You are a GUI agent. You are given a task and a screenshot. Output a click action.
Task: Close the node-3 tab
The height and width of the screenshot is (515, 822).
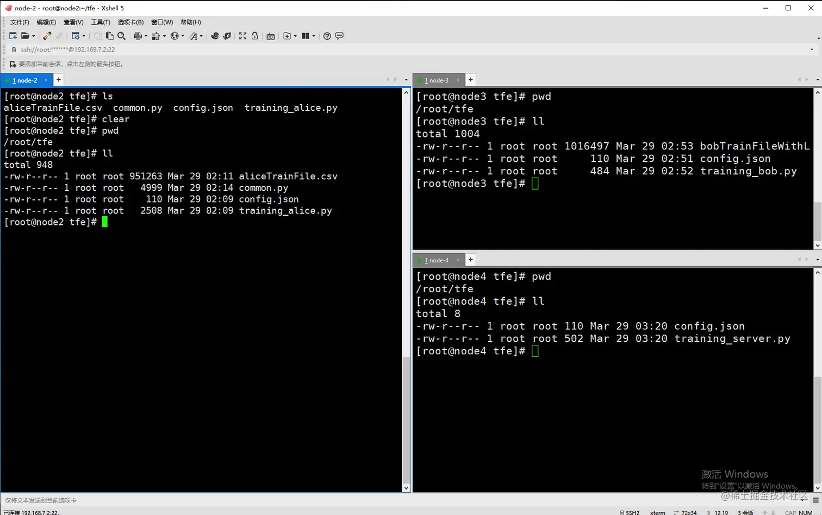pyautogui.click(x=458, y=80)
